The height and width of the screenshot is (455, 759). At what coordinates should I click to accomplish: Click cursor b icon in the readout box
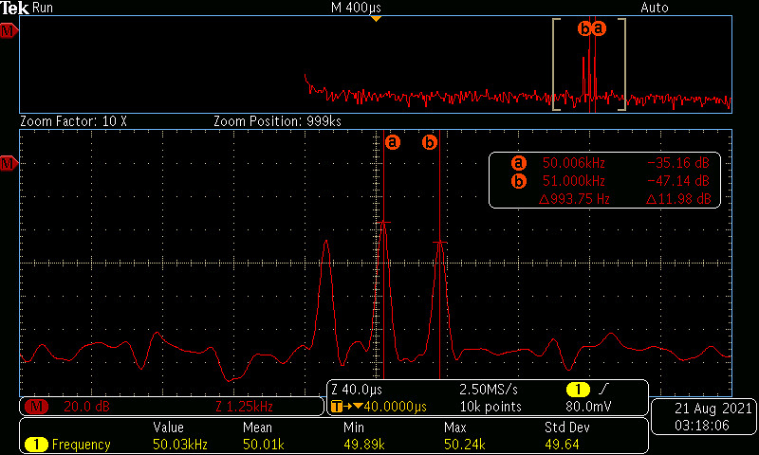tap(518, 181)
